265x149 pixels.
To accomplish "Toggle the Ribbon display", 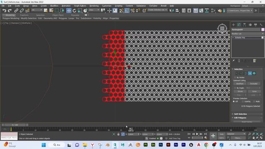I will click(196, 11).
